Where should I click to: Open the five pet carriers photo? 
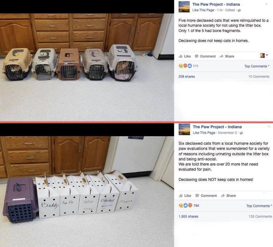87,67
